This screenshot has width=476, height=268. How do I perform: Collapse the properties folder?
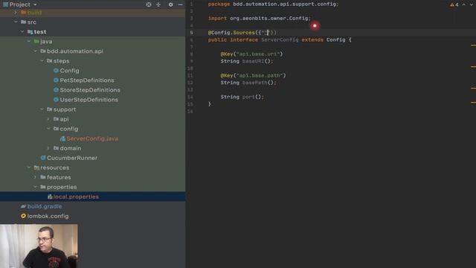coord(35,187)
